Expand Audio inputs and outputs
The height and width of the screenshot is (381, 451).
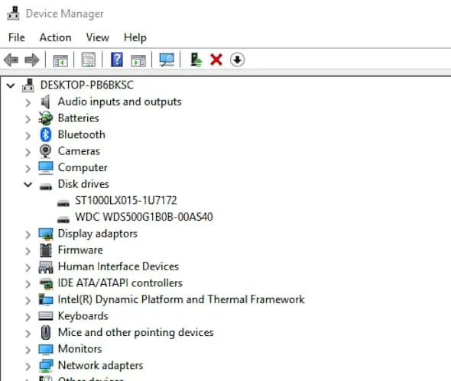[28, 102]
